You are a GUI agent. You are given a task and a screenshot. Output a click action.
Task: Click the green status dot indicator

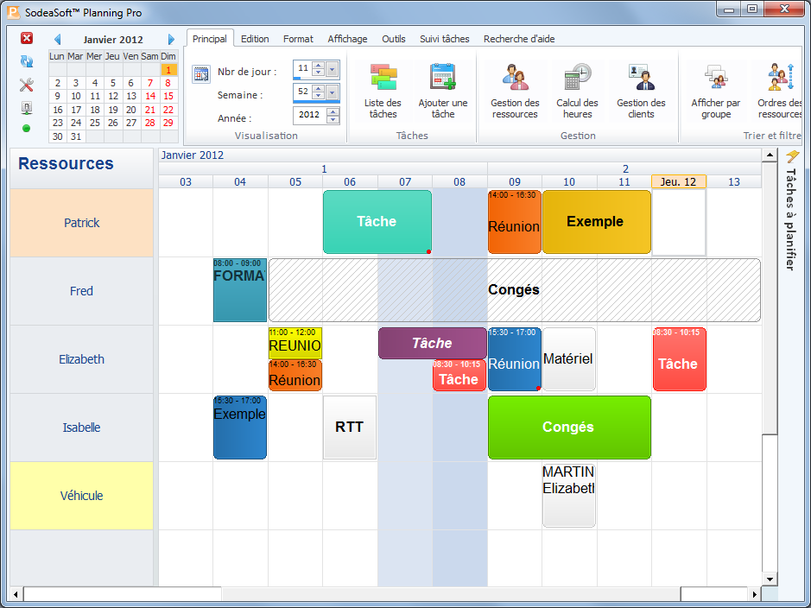[27, 128]
